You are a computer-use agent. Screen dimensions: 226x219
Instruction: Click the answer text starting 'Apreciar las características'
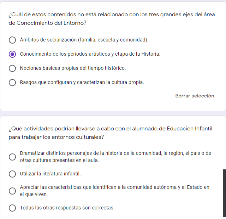pos(114,191)
